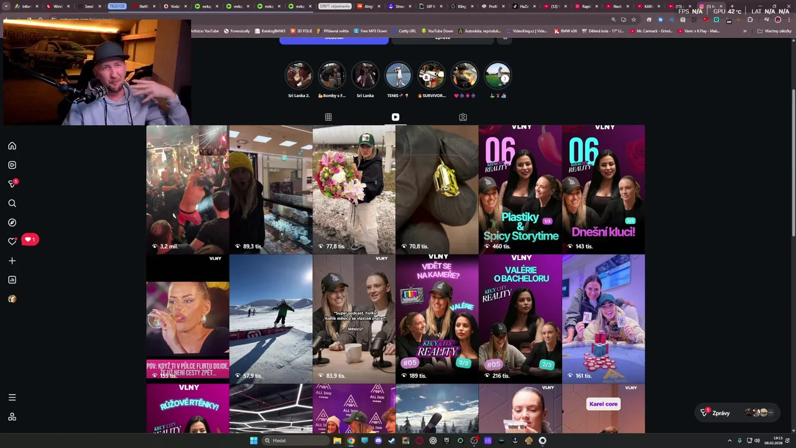Open the BMW e36 bookmark
Screen dimensions: 796x448
click(565, 30)
